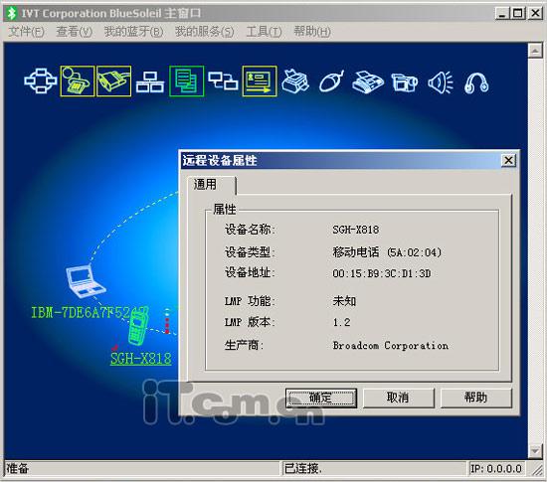Screen dimensions: 547x482
Task: Open the 我的蓝牙(B) menu
Action: (x=133, y=32)
